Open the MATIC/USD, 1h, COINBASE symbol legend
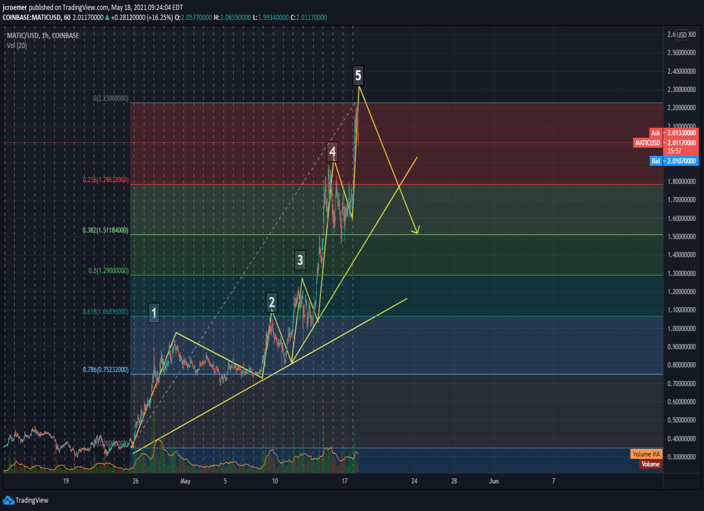 click(x=42, y=36)
